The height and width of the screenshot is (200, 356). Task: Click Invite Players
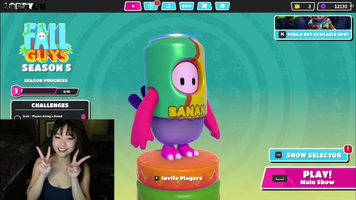click(x=182, y=178)
